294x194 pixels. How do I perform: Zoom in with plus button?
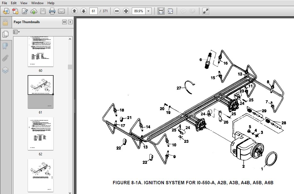click(126, 11)
